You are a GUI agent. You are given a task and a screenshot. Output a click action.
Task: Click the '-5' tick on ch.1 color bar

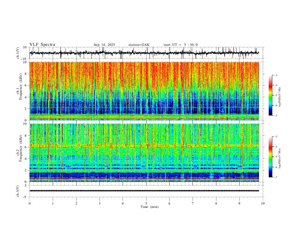pyautogui.click(x=276, y=95)
